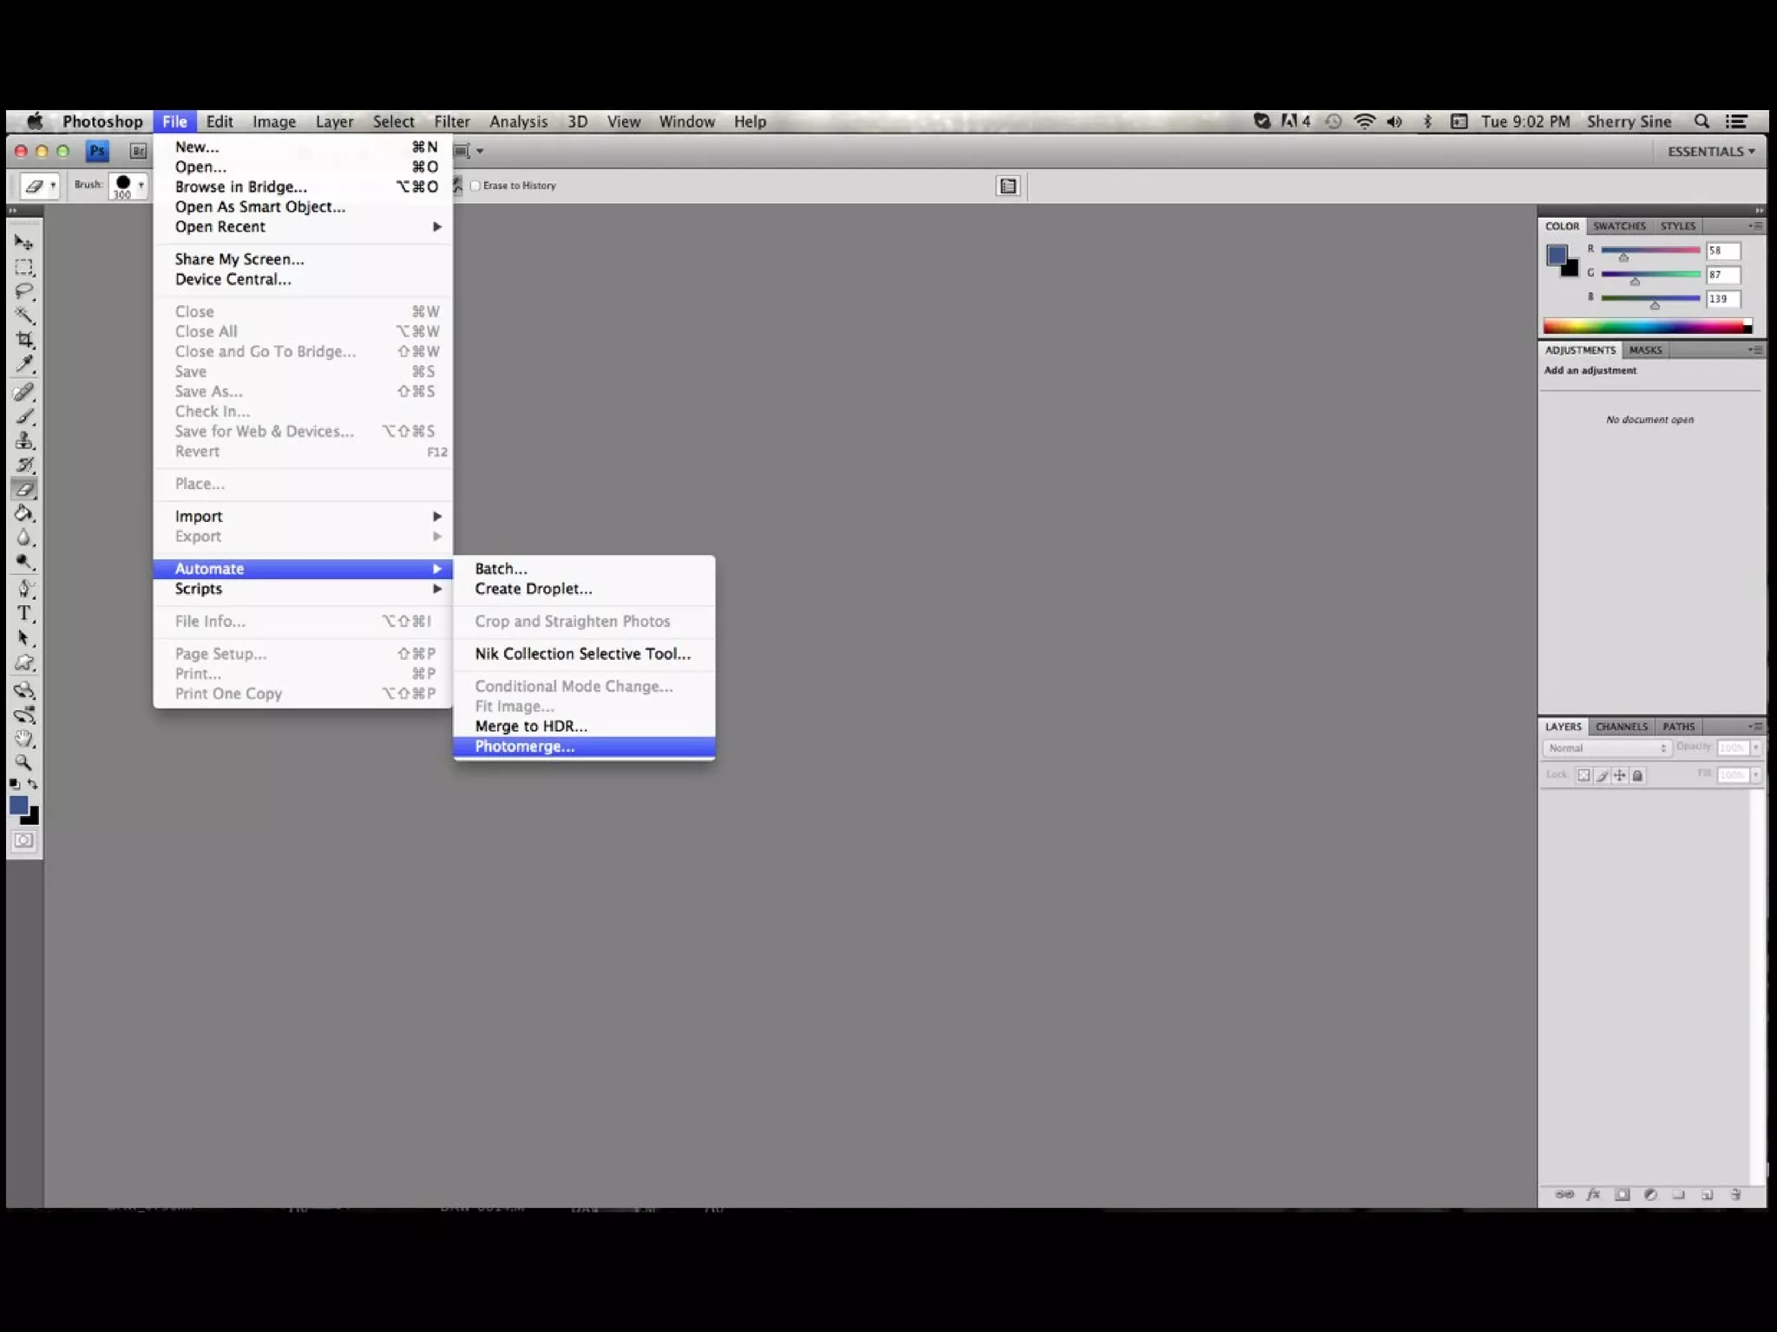Click the color spectrum ramp bar

[1645, 327]
